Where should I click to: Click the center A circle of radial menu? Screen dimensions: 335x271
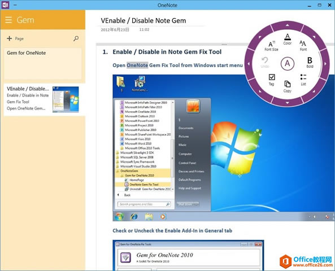288,63
